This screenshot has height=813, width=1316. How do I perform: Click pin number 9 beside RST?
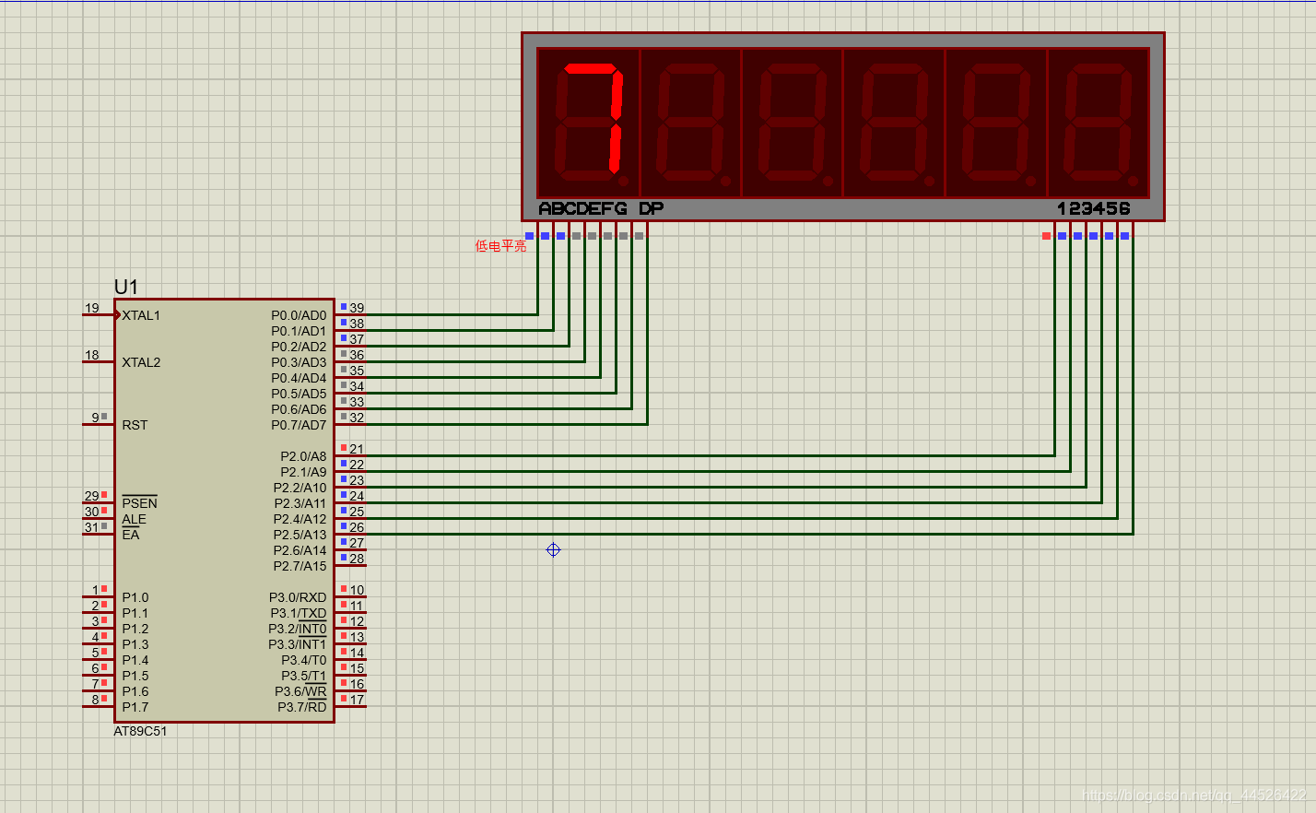coord(95,418)
